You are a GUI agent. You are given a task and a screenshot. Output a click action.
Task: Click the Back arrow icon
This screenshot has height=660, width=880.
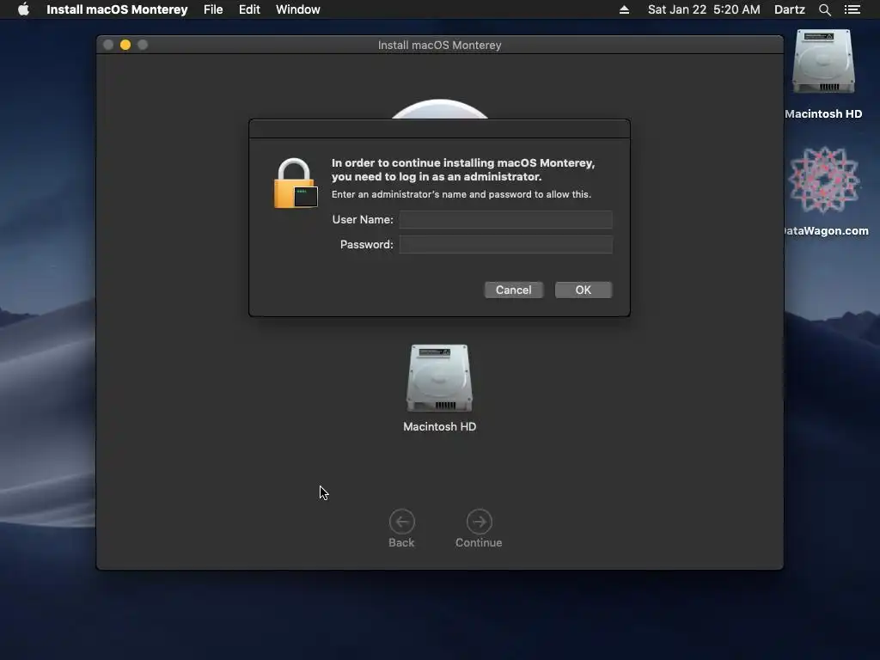(x=402, y=522)
